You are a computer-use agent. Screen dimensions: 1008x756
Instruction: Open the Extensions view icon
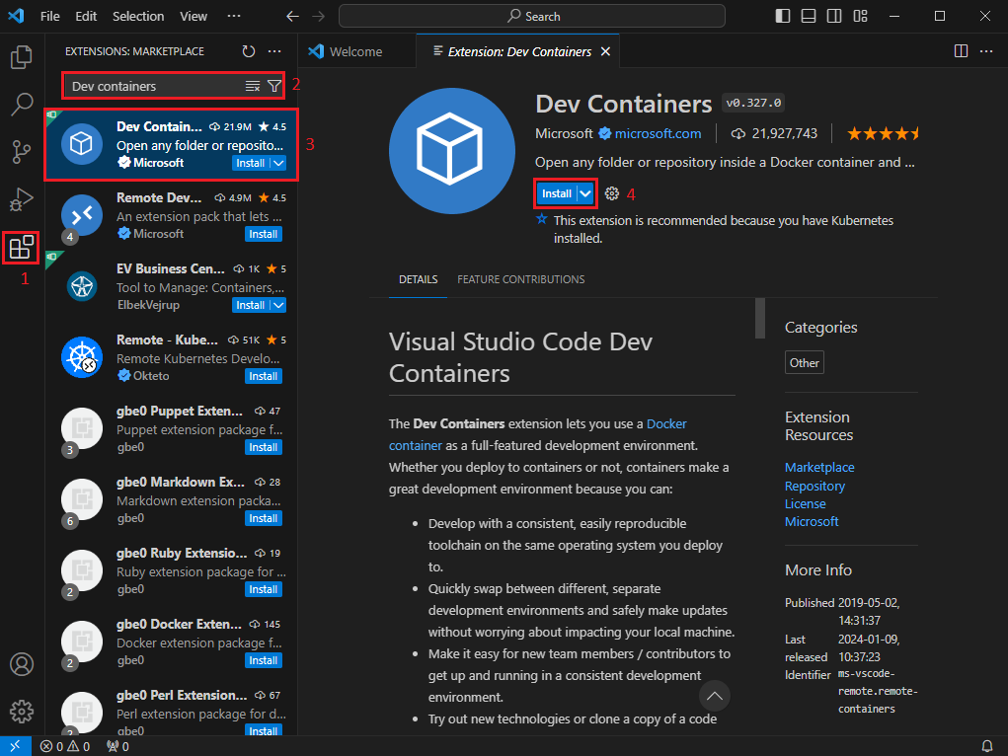point(21,248)
